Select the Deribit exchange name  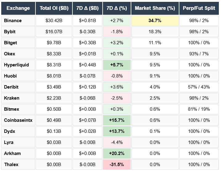11,87
